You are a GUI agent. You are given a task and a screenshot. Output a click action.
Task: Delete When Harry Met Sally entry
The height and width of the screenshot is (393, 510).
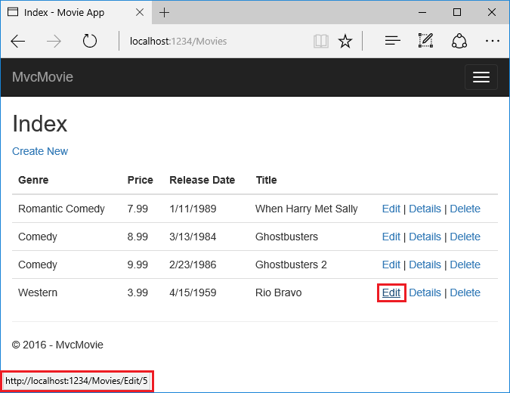click(x=465, y=209)
